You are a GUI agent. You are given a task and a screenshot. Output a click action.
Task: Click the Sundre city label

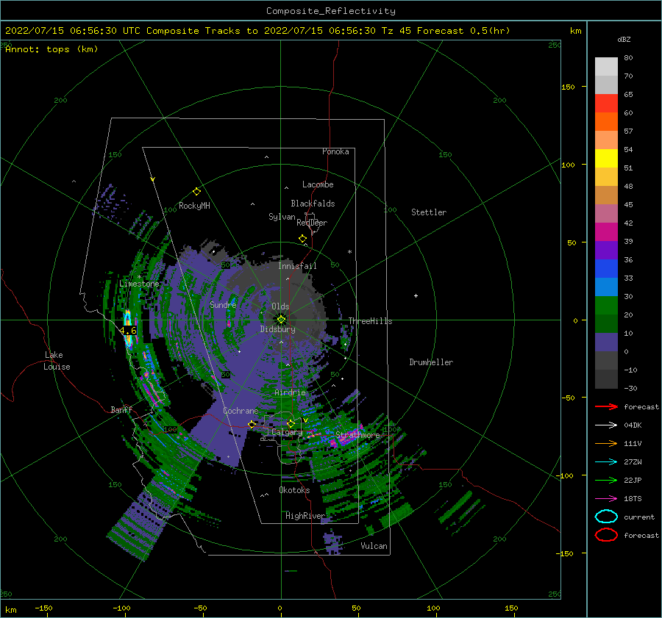(223, 304)
